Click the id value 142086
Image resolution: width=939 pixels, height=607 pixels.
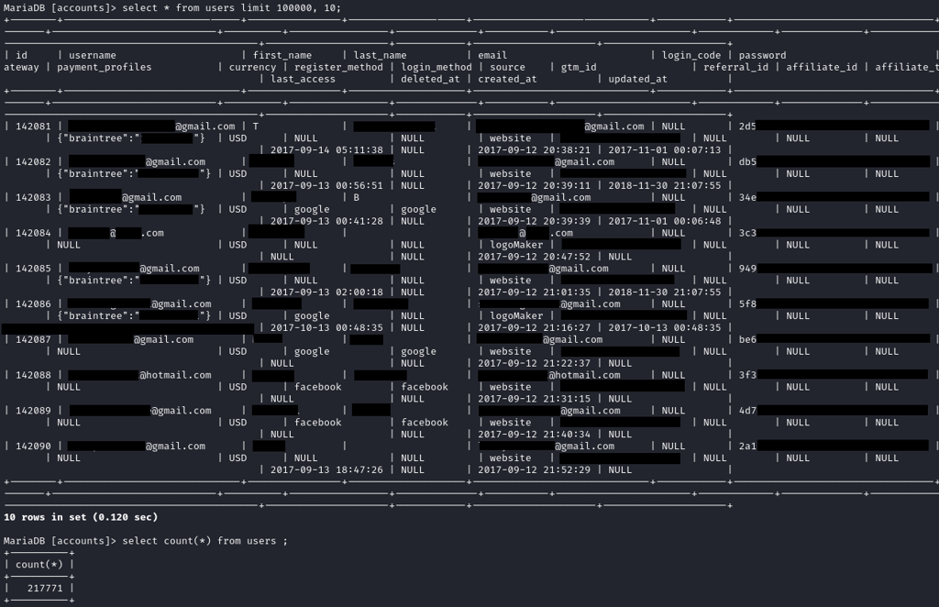click(33, 304)
